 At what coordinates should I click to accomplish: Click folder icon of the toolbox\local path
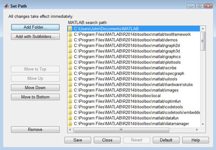click(70, 96)
